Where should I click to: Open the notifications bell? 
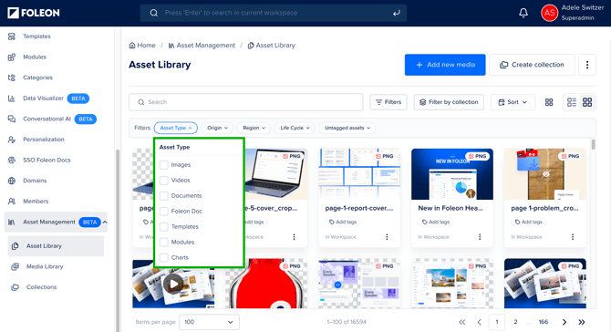tap(523, 13)
